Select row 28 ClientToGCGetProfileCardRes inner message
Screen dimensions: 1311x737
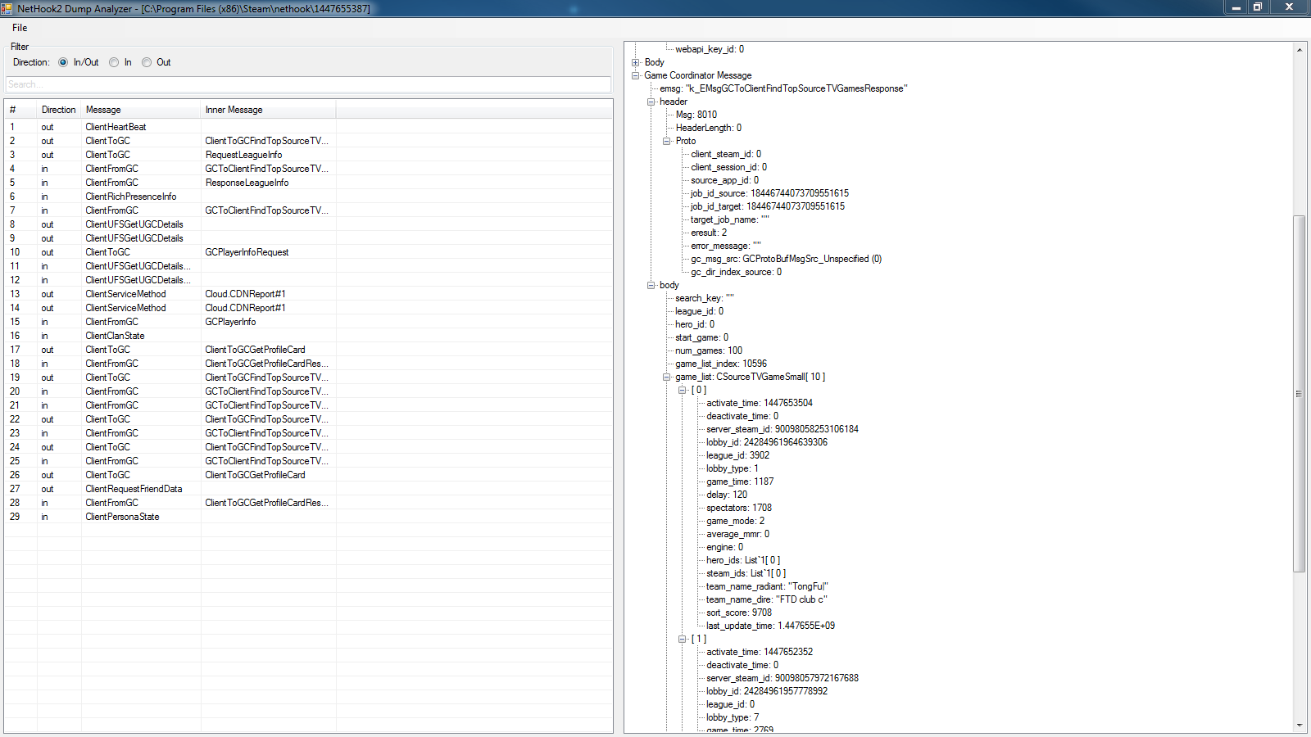[267, 503]
